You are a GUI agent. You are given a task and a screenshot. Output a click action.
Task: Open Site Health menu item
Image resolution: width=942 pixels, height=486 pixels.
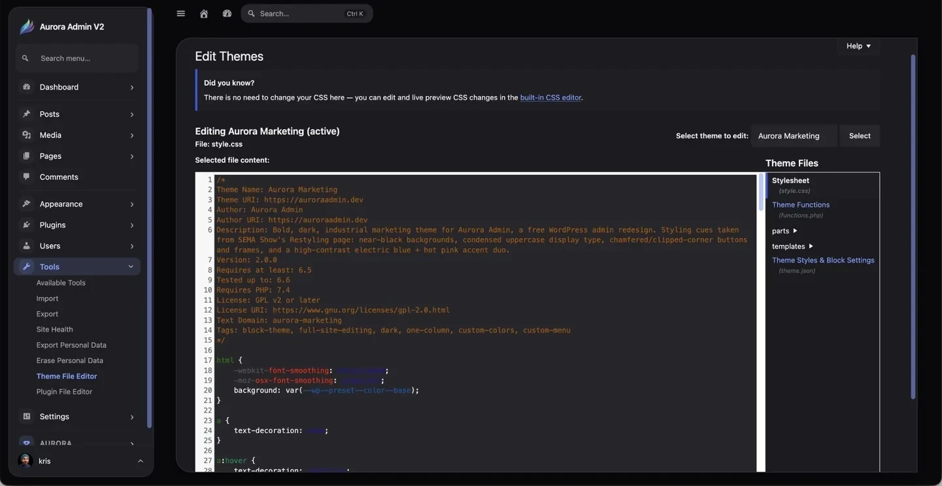tap(54, 330)
